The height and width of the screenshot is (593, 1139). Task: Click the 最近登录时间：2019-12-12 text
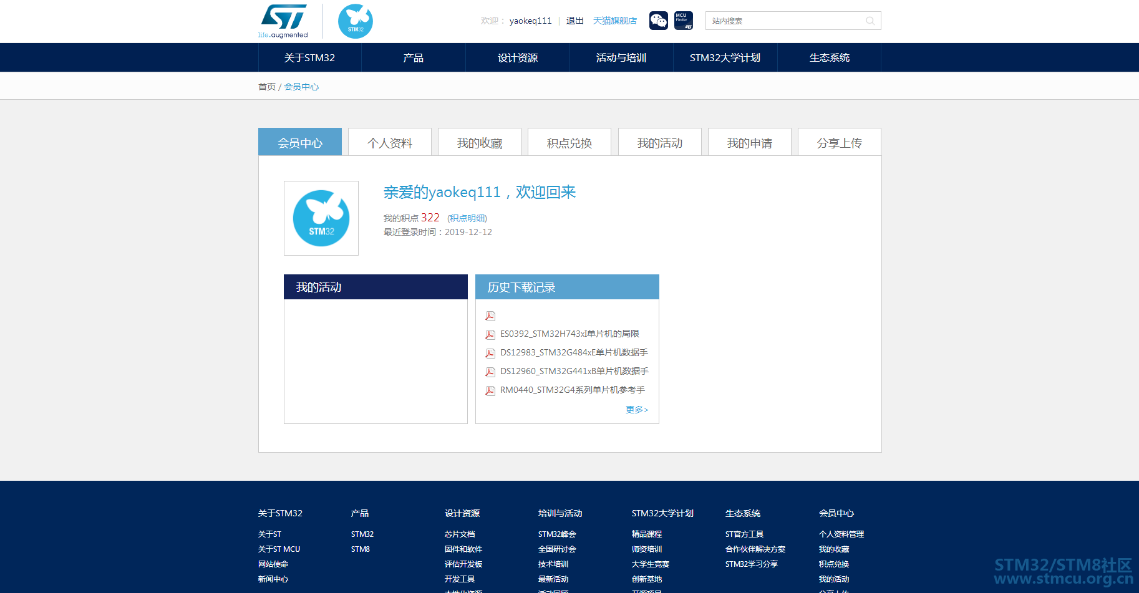click(438, 232)
